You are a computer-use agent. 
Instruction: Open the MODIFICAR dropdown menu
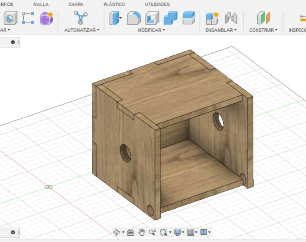151,30
